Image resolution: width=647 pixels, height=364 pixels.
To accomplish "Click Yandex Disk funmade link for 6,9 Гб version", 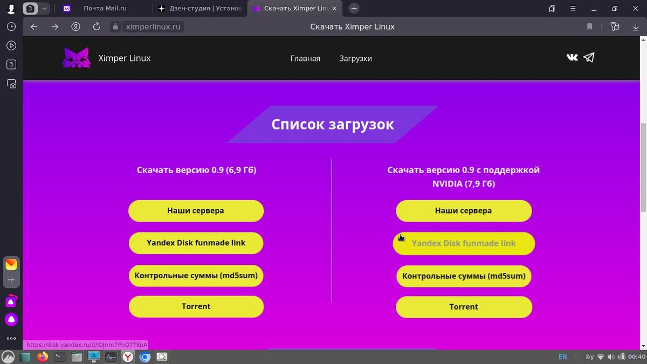I will pos(196,243).
